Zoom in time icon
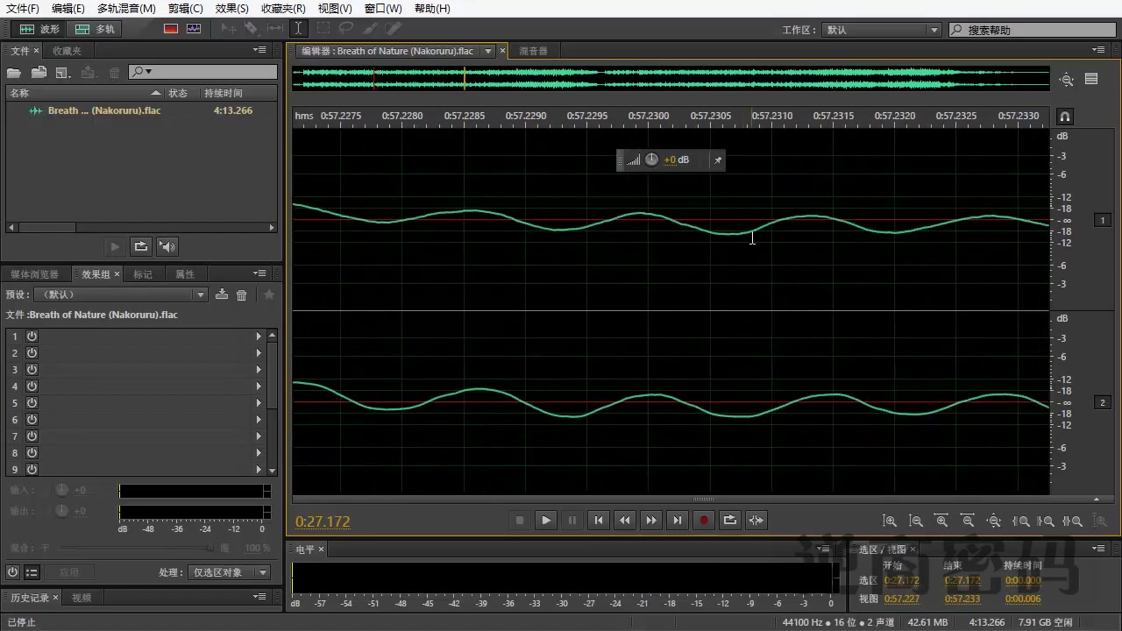1122x631 pixels. coord(942,521)
